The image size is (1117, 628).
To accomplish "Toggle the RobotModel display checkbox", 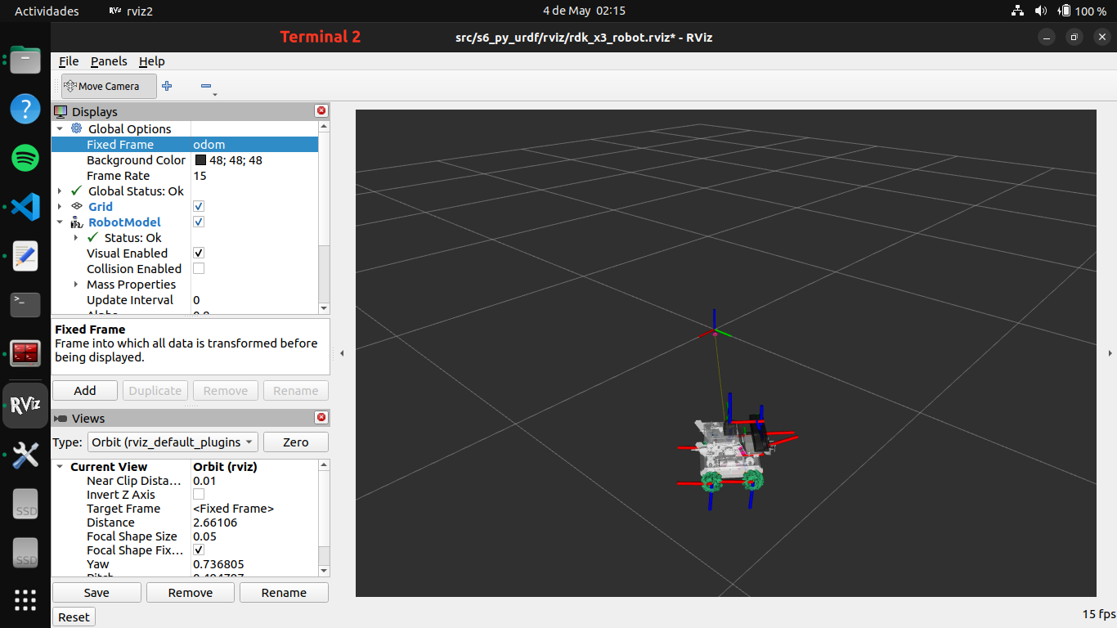I will pyautogui.click(x=199, y=222).
